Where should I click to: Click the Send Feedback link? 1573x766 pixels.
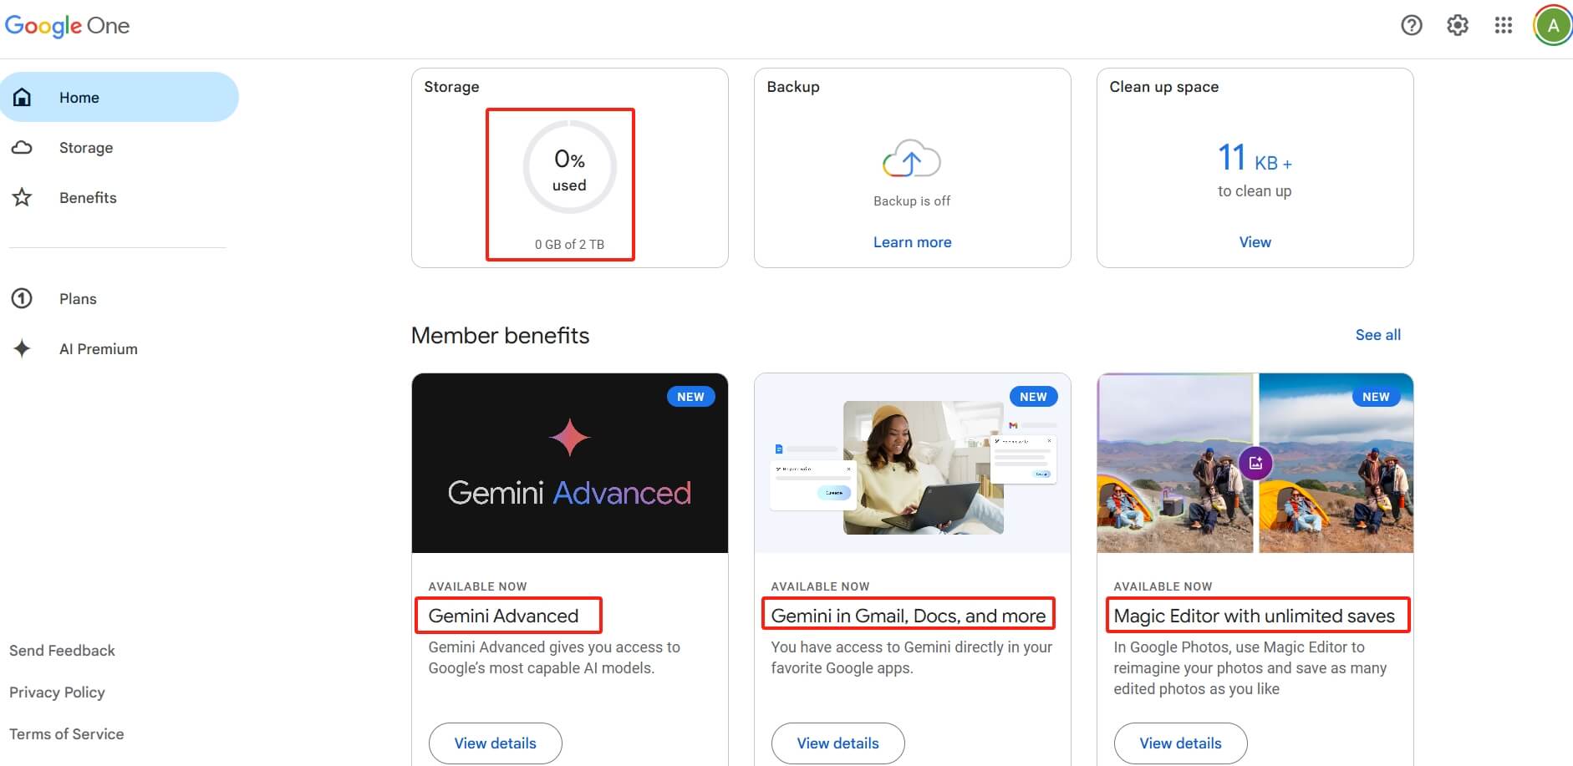tap(62, 651)
